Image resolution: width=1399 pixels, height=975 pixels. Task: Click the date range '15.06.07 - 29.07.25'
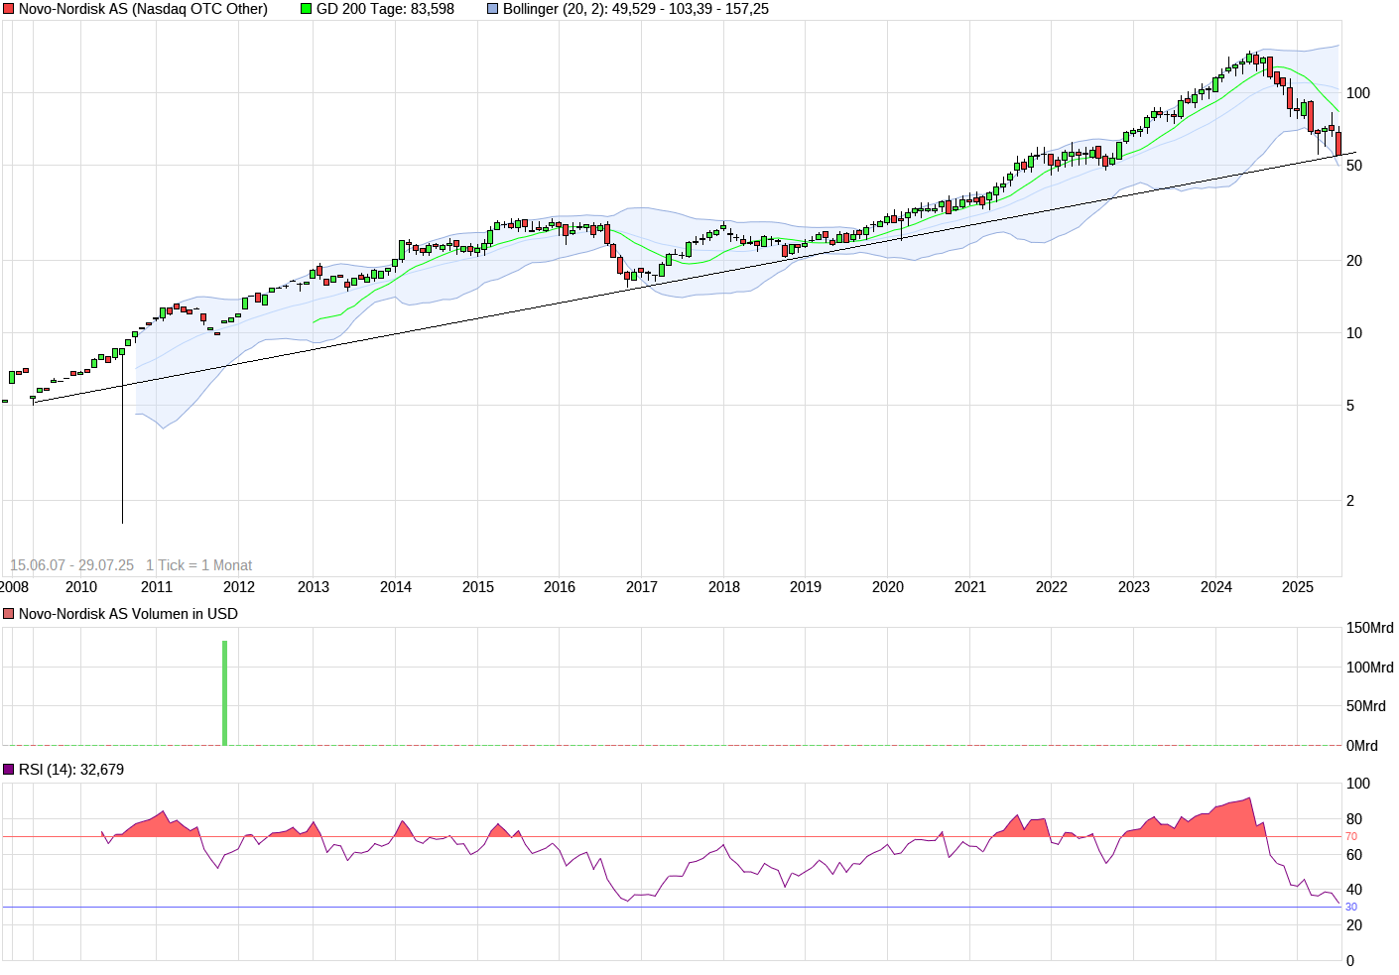[71, 565]
